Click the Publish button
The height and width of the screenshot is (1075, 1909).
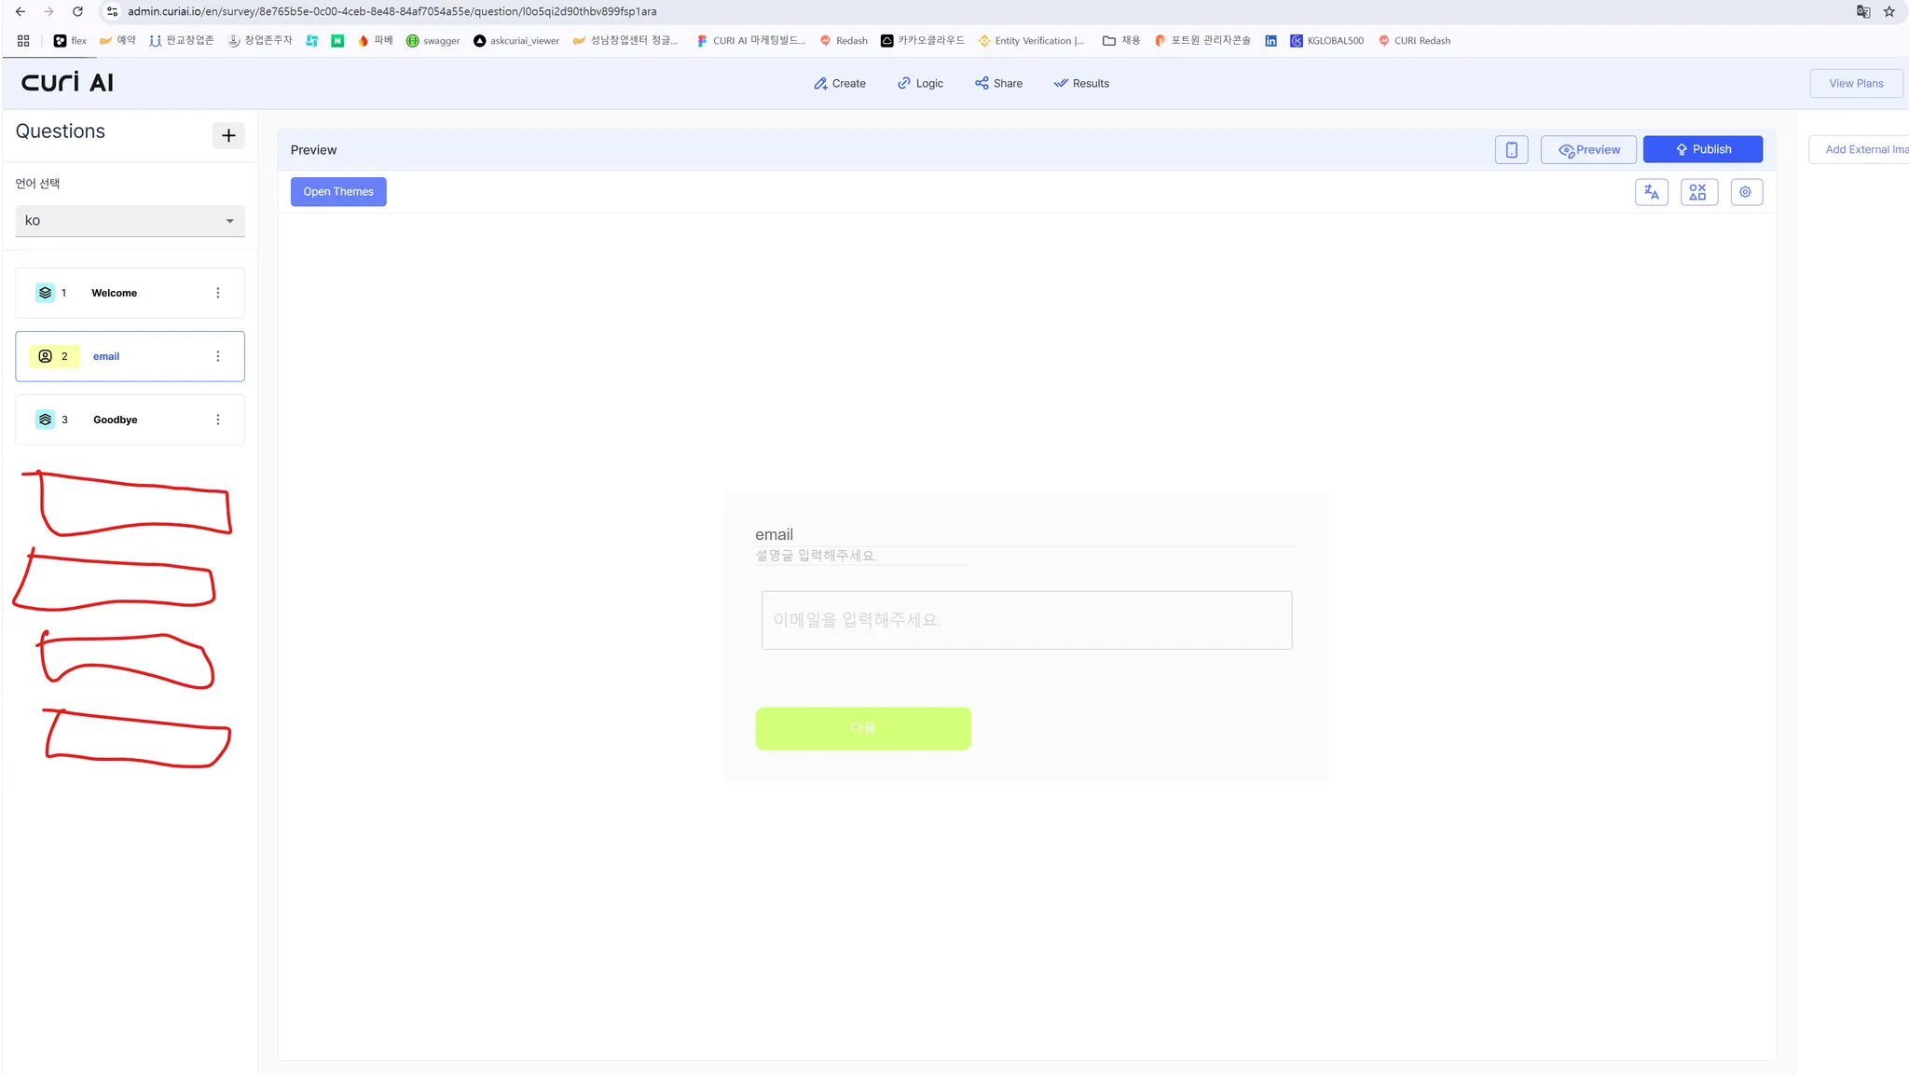(x=1702, y=149)
